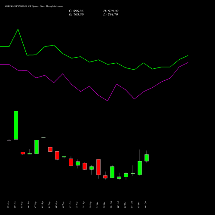Click the FORCEMOT CE Option chart title
The height and width of the screenshot is (215, 215).
pos(34,6)
